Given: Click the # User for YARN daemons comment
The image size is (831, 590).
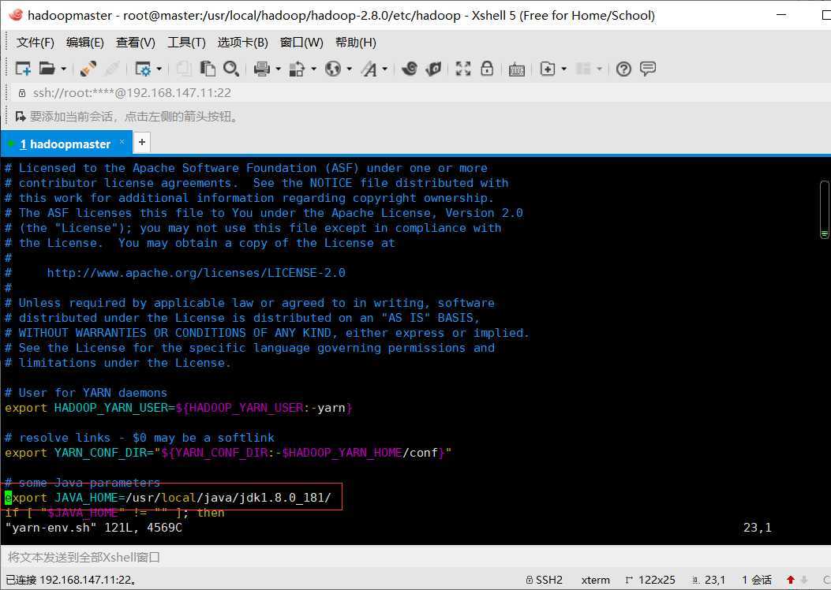Looking at the screenshot, I should click(x=86, y=393).
